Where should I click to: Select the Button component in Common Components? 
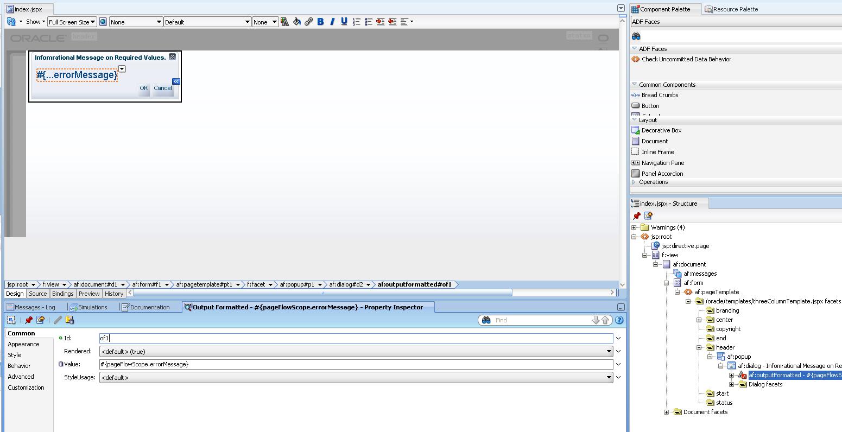(651, 105)
